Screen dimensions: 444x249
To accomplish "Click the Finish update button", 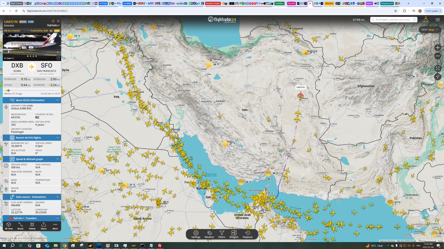I will click(433, 11).
